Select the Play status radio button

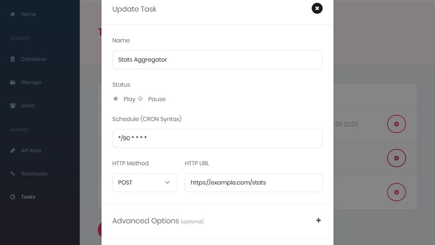point(116,99)
